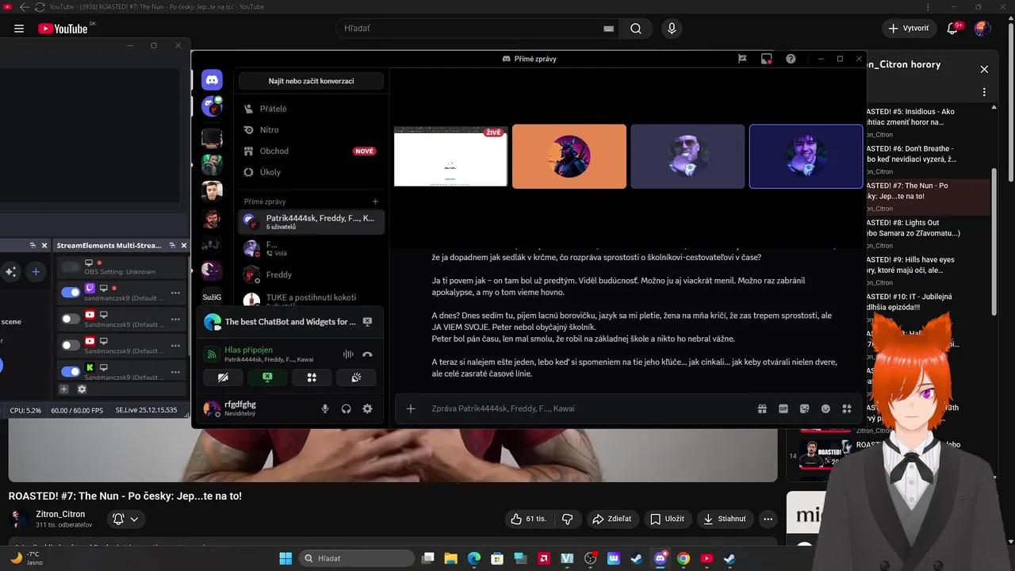Deafen headphones in Discord user panel
Image resolution: width=1015 pixels, height=571 pixels.
tap(347, 408)
